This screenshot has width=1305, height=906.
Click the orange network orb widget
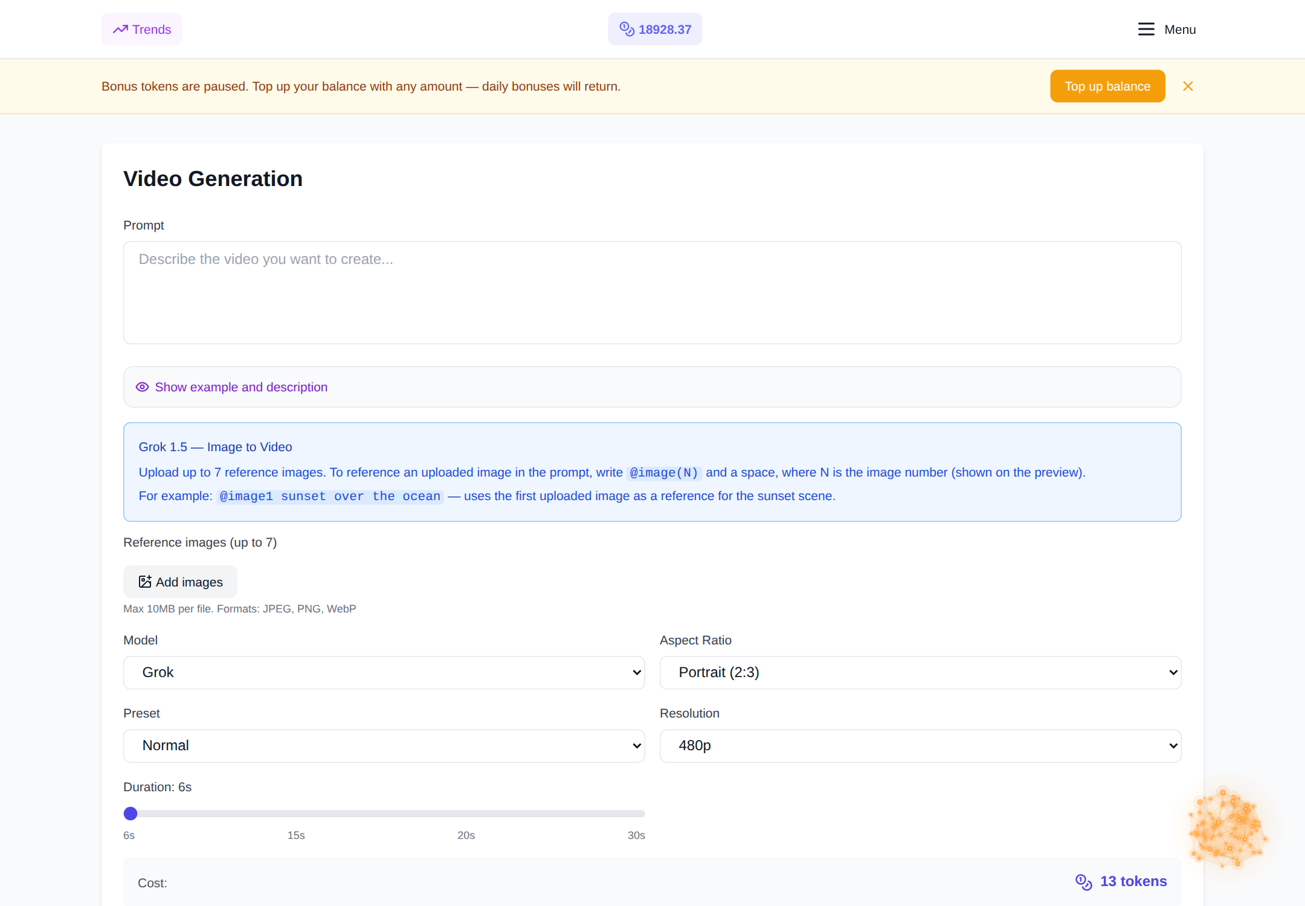1227,829
